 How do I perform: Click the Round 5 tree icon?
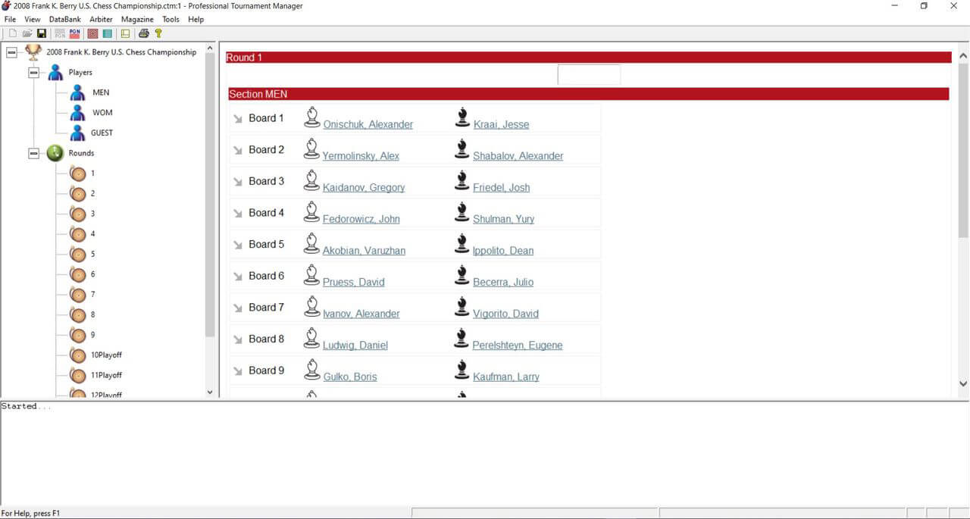pyautogui.click(x=77, y=254)
